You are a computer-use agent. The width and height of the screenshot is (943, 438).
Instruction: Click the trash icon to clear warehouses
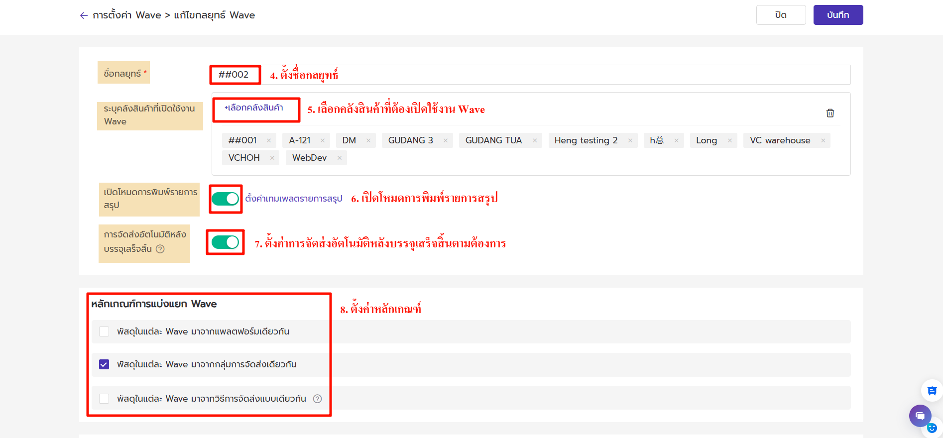pos(830,113)
